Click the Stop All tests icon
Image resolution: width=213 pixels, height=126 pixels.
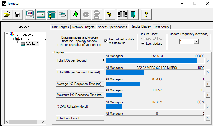97,14
